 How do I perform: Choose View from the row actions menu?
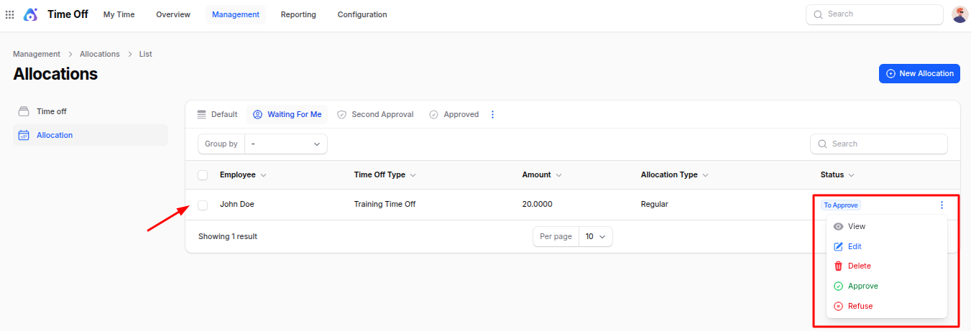click(857, 226)
